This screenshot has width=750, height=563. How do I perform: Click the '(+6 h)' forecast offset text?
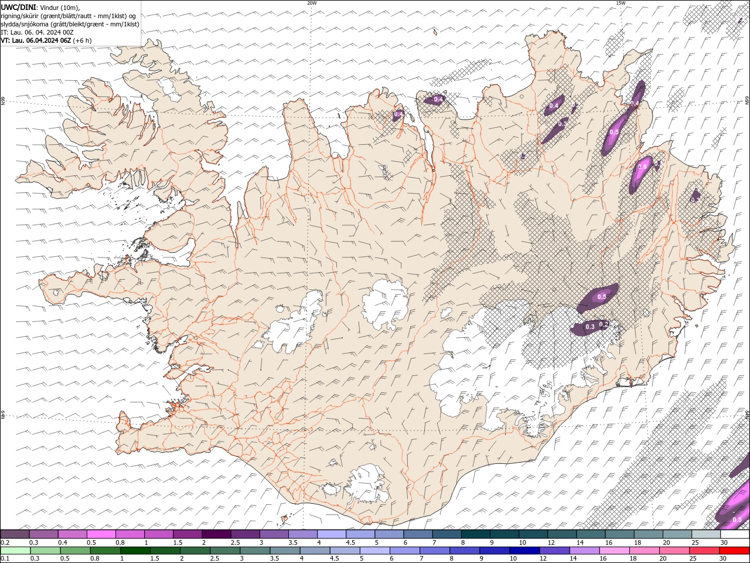pyautogui.click(x=83, y=40)
